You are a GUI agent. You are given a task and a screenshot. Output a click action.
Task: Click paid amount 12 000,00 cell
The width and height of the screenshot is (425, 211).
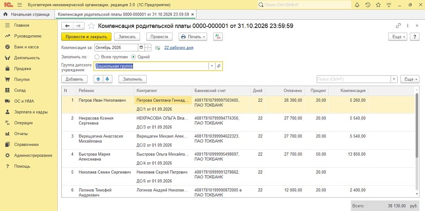[x=293, y=190]
